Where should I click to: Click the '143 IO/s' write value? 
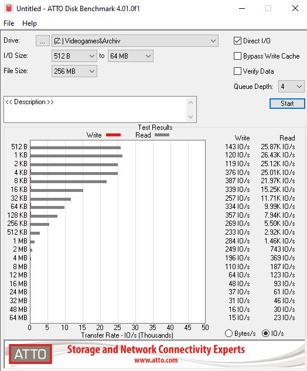[x=238, y=147]
